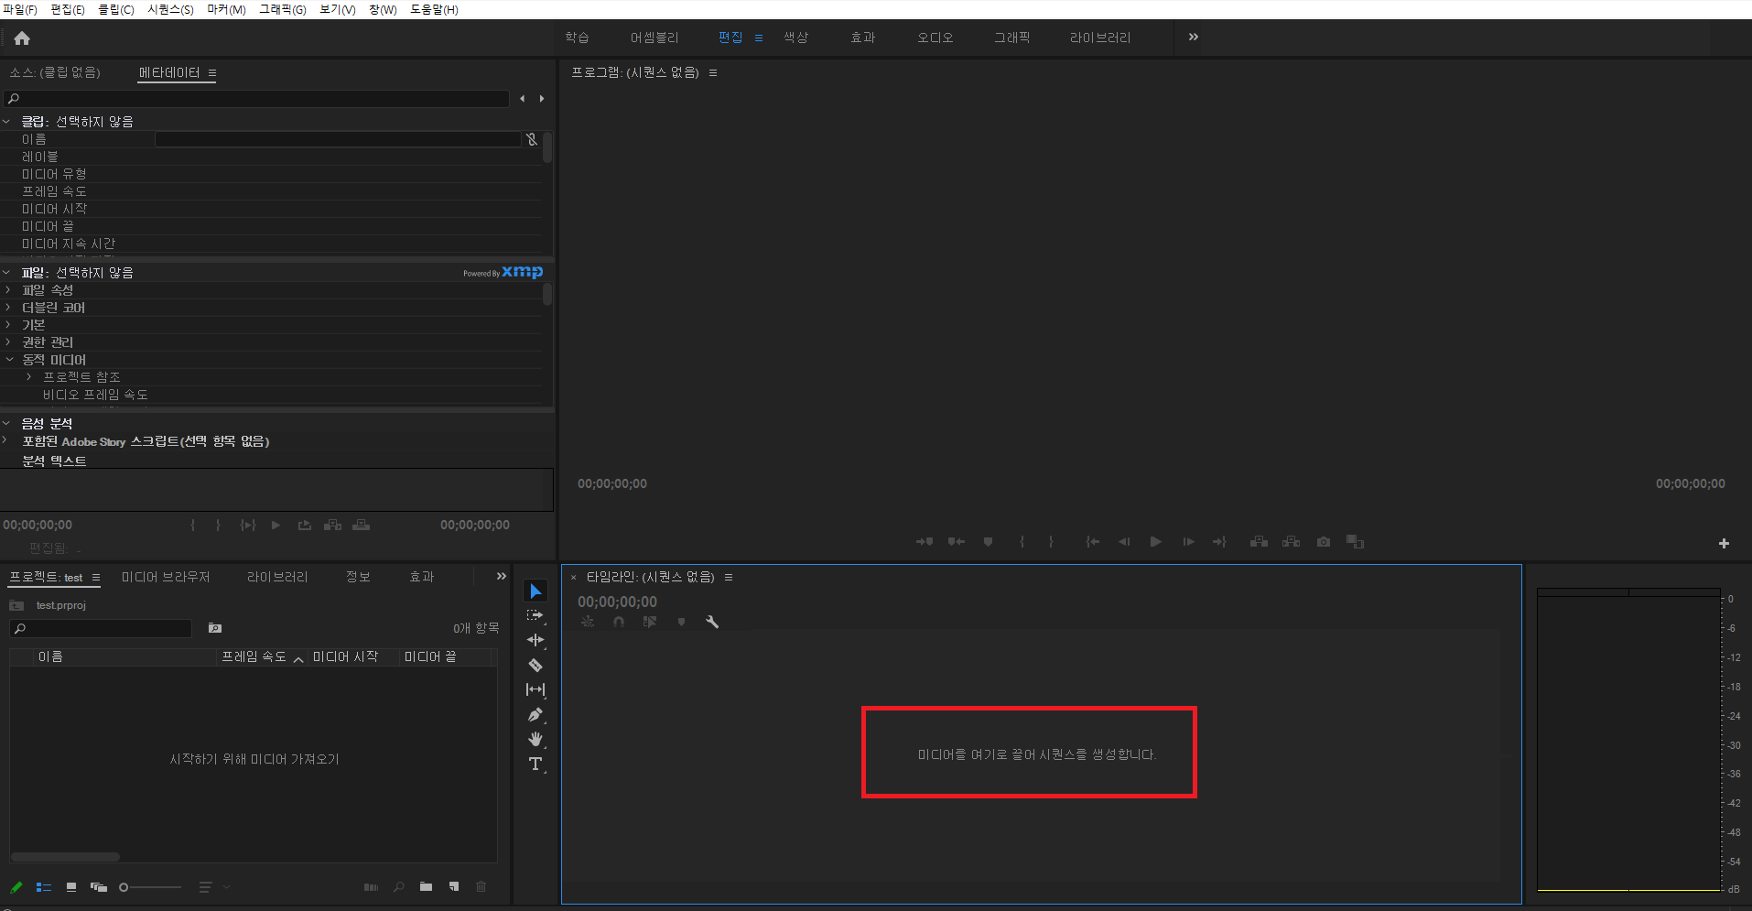
Task: Select the Hand tool
Action: pyautogui.click(x=535, y=739)
